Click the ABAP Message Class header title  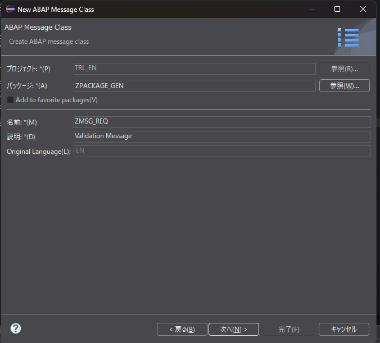[x=38, y=28]
